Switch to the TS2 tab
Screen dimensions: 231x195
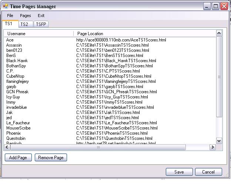24,24
